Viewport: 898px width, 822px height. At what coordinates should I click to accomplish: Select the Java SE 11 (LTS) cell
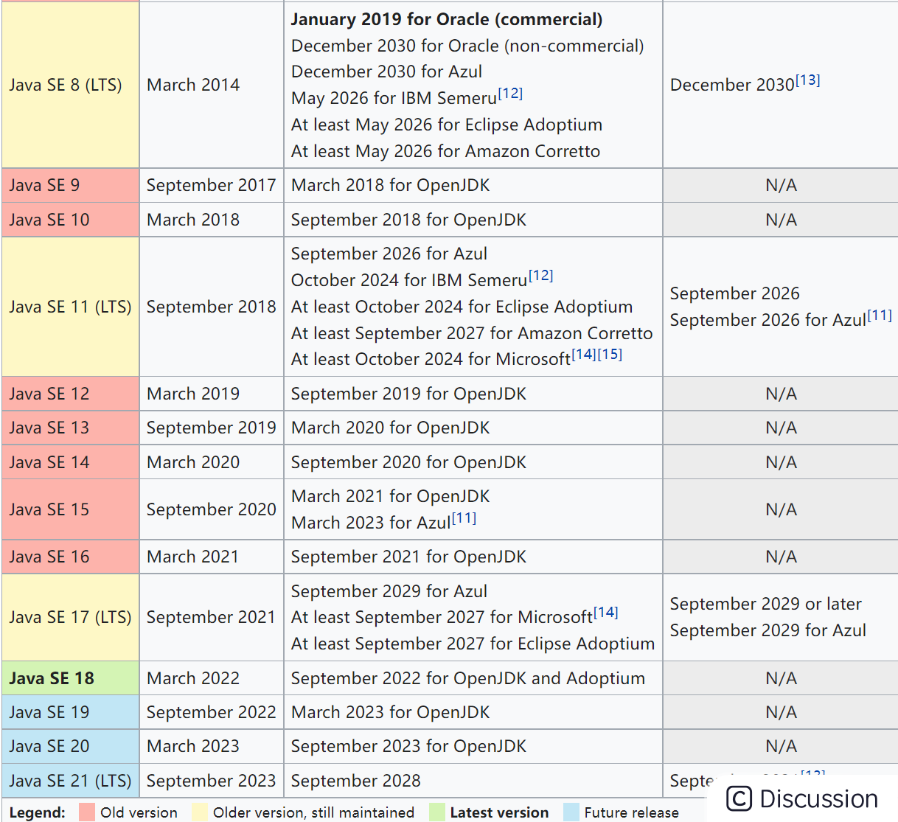[71, 307]
